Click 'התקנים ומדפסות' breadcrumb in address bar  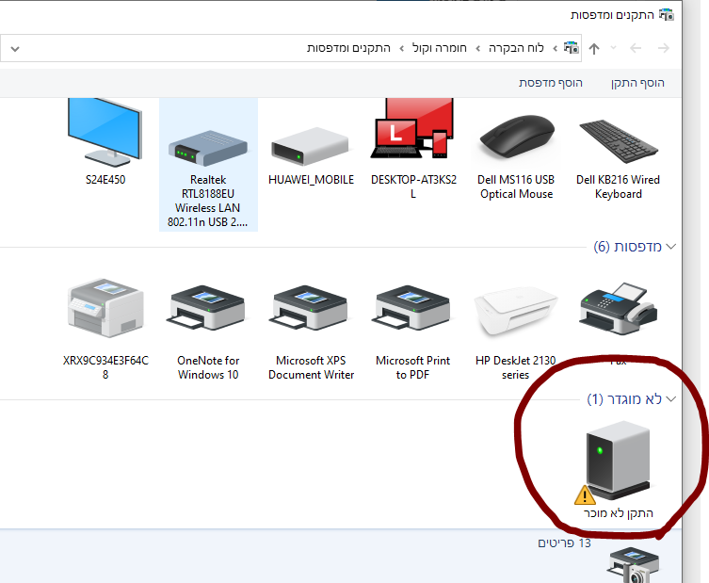point(348,48)
